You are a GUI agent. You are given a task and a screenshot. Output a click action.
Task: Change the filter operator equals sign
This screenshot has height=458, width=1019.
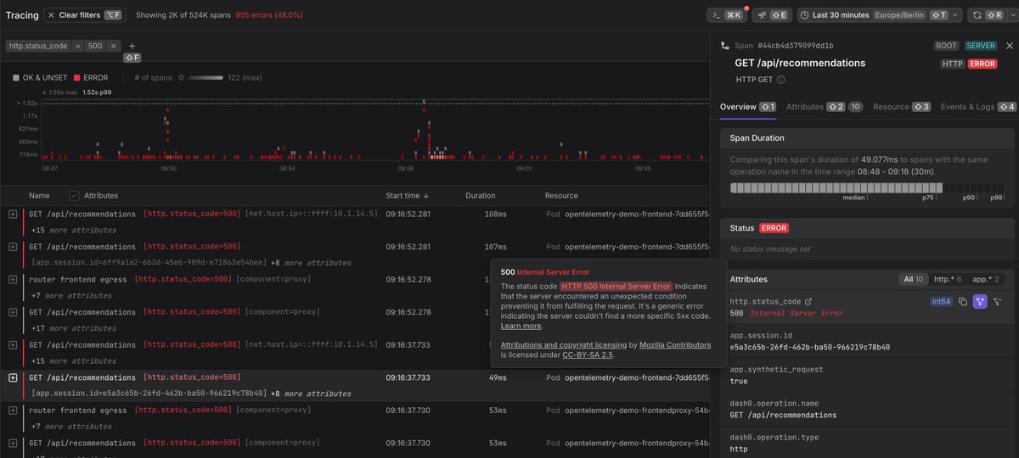77,46
